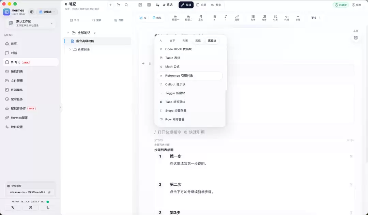This screenshot has width=368, height=215.
Task: Create a new note with the plus icon
Action: click(110, 5)
